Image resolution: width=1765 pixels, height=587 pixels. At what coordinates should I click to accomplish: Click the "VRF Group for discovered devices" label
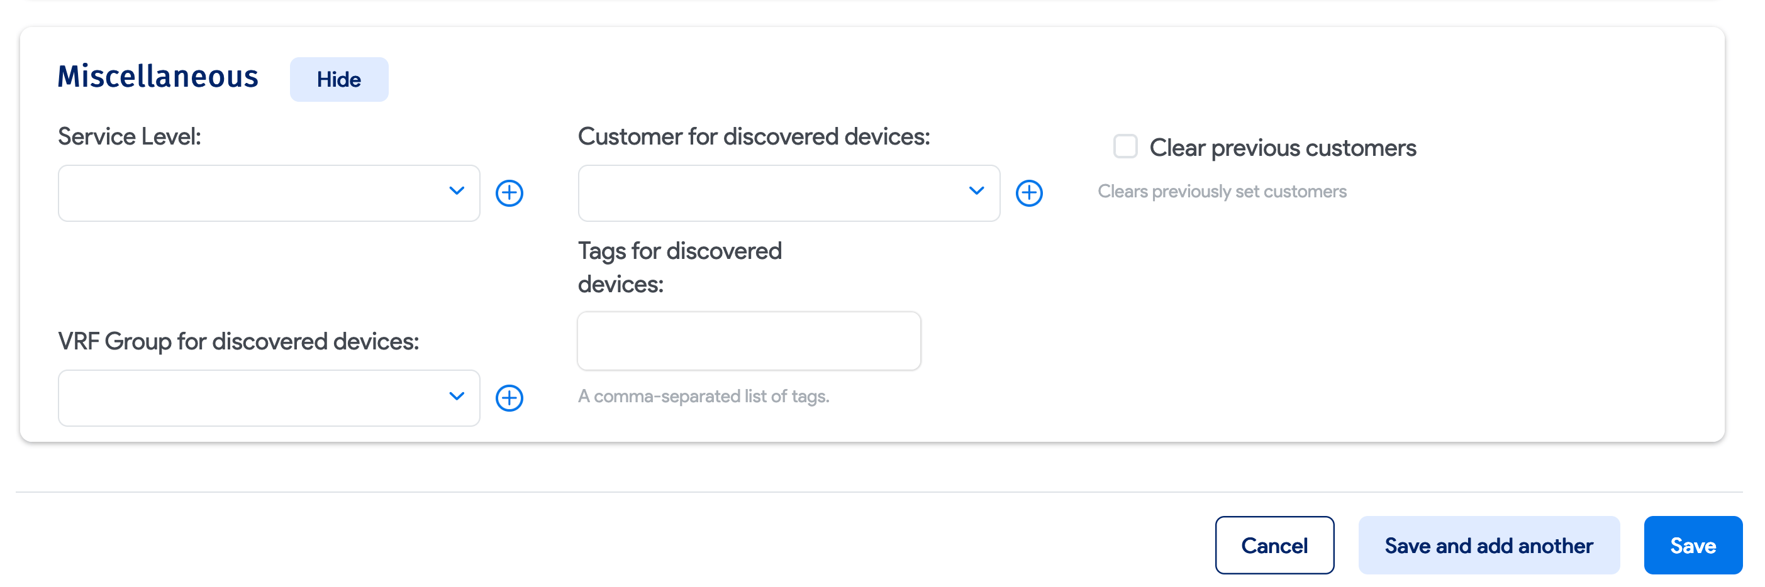click(x=238, y=341)
